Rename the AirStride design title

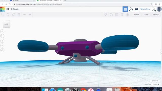[x=15, y=9]
